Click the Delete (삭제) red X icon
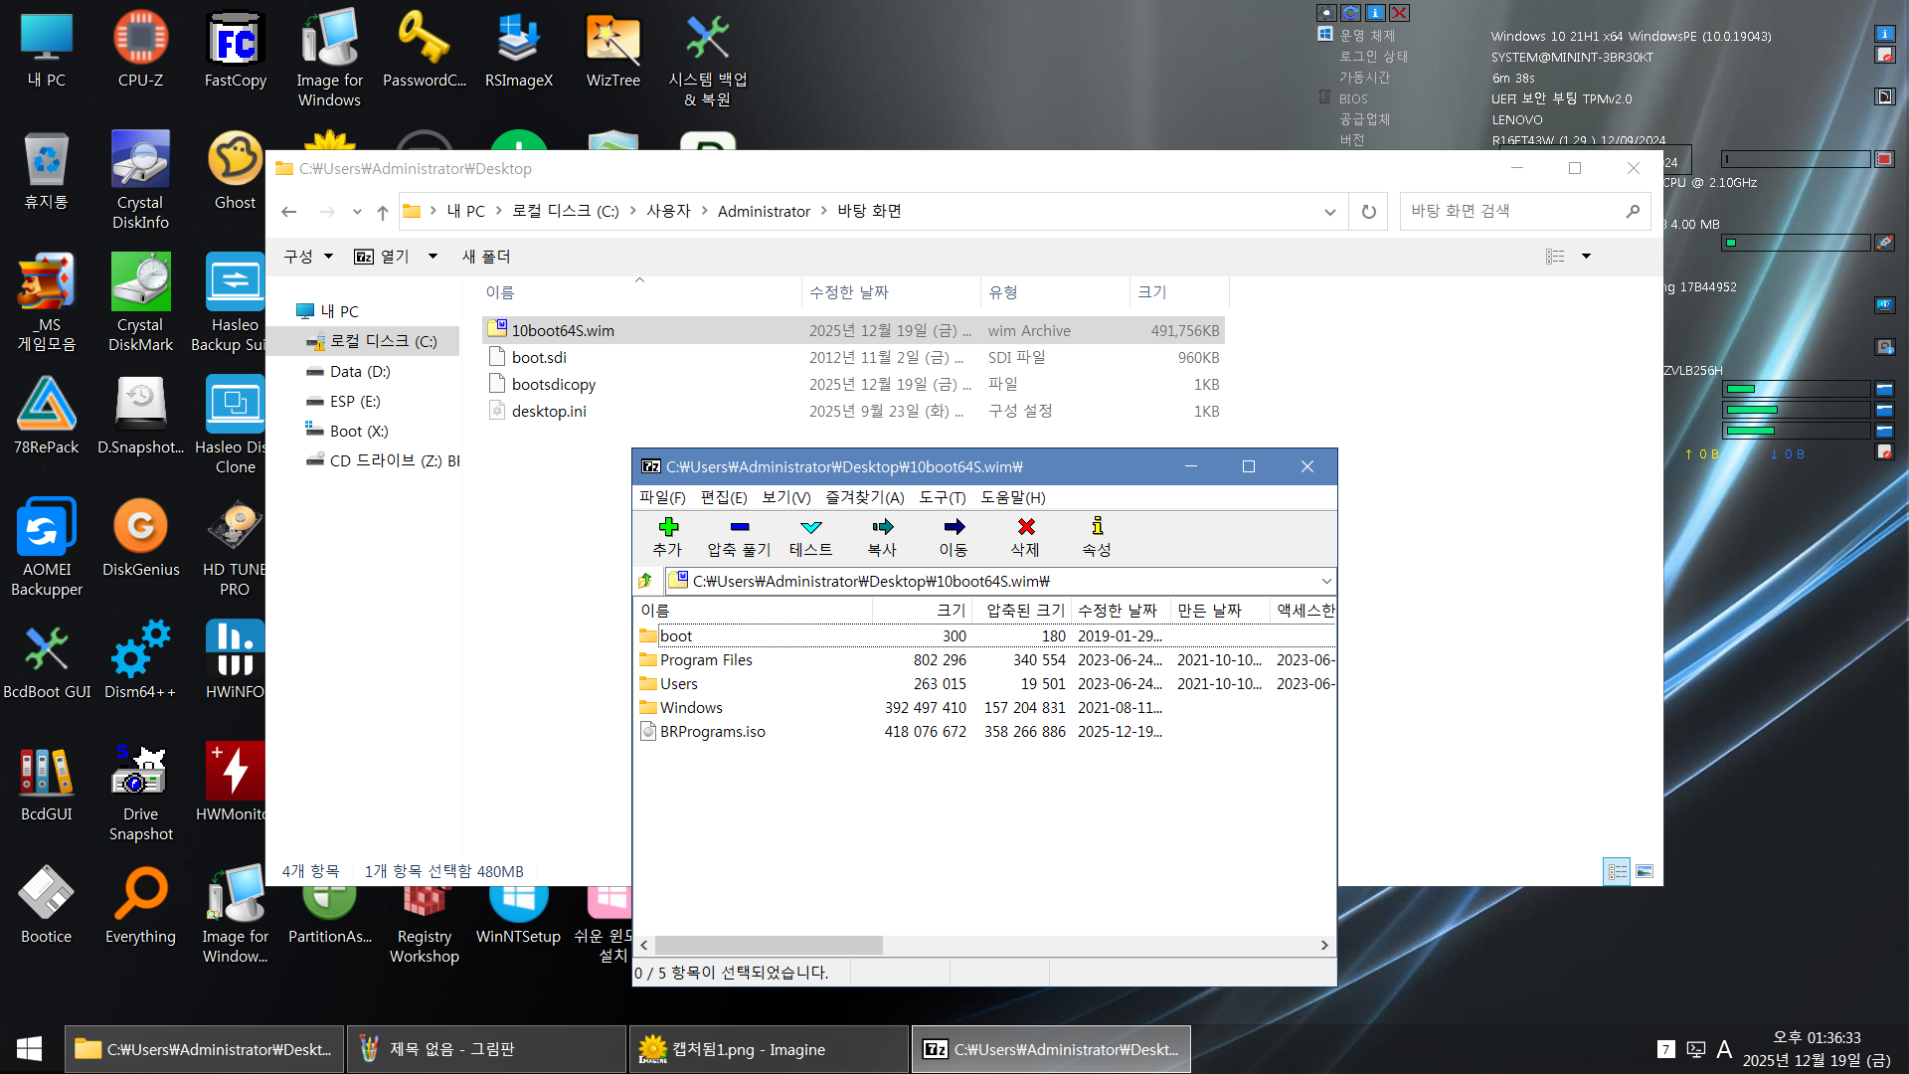Image resolution: width=1909 pixels, height=1074 pixels. click(x=1025, y=527)
